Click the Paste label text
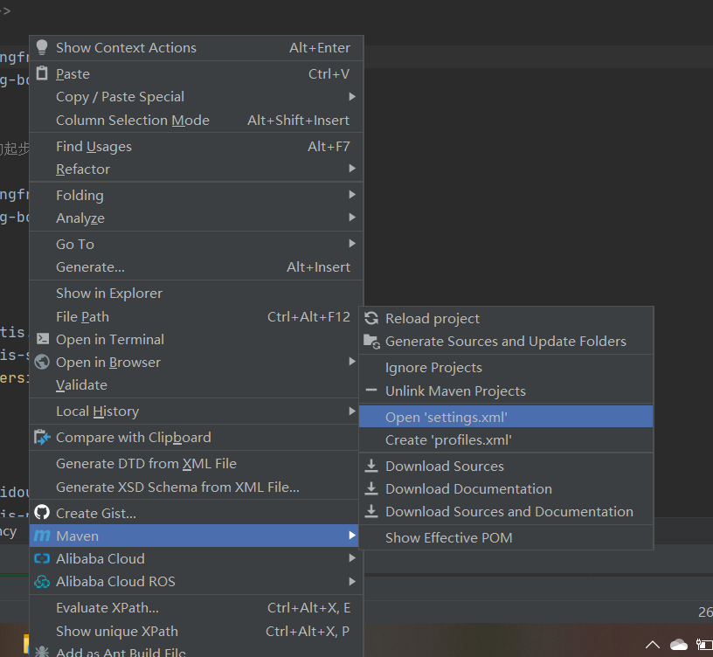The width and height of the screenshot is (713, 657). point(73,73)
